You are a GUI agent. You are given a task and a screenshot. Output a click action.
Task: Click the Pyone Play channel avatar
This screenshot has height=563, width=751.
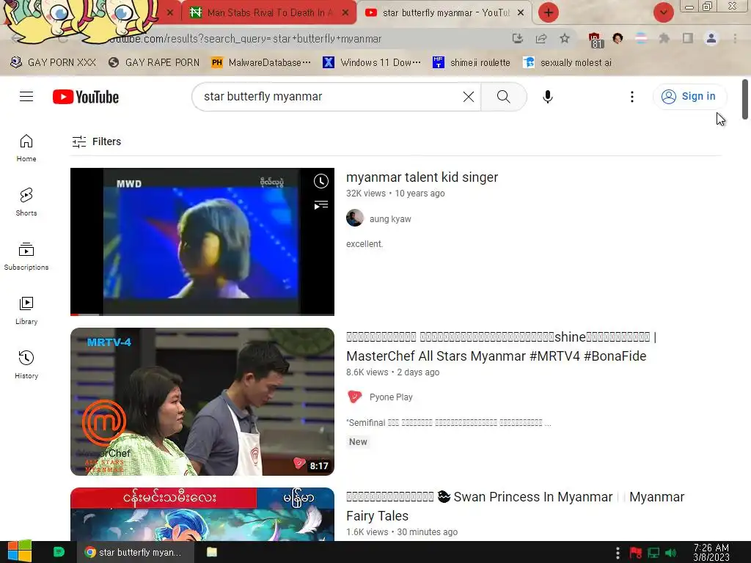tap(355, 397)
